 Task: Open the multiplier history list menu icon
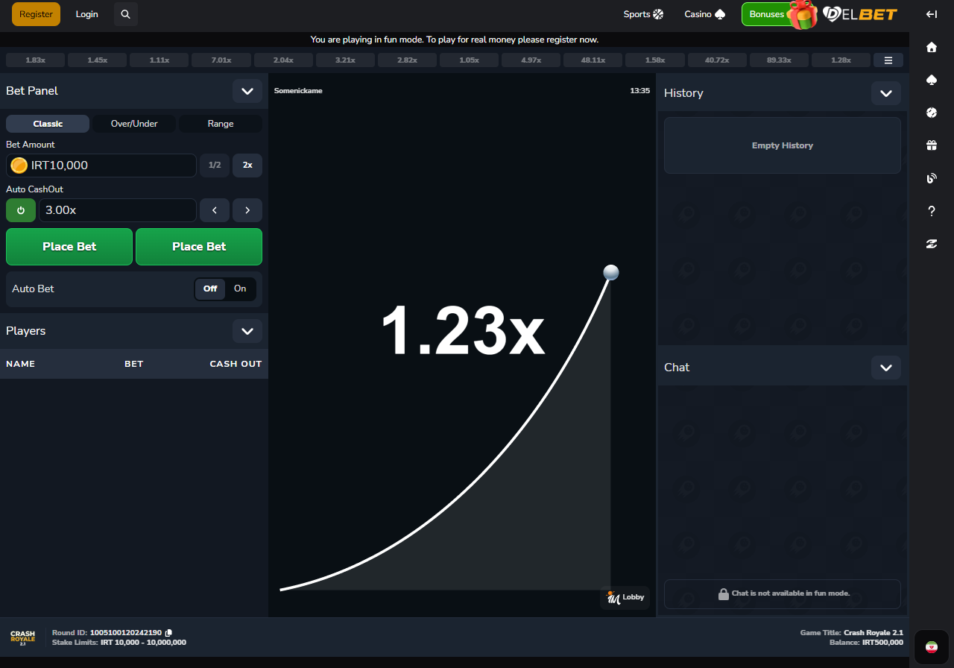(x=888, y=60)
